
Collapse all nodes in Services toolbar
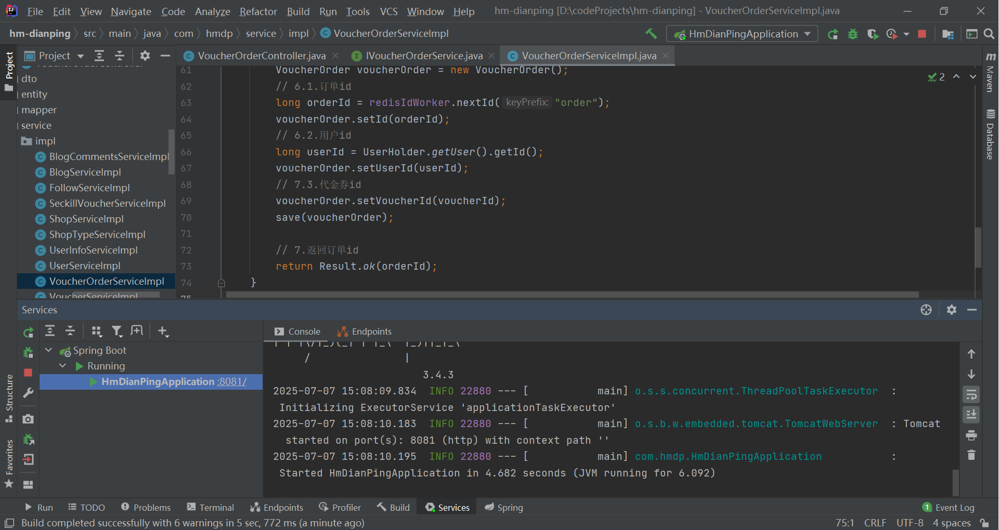pos(70,331)
